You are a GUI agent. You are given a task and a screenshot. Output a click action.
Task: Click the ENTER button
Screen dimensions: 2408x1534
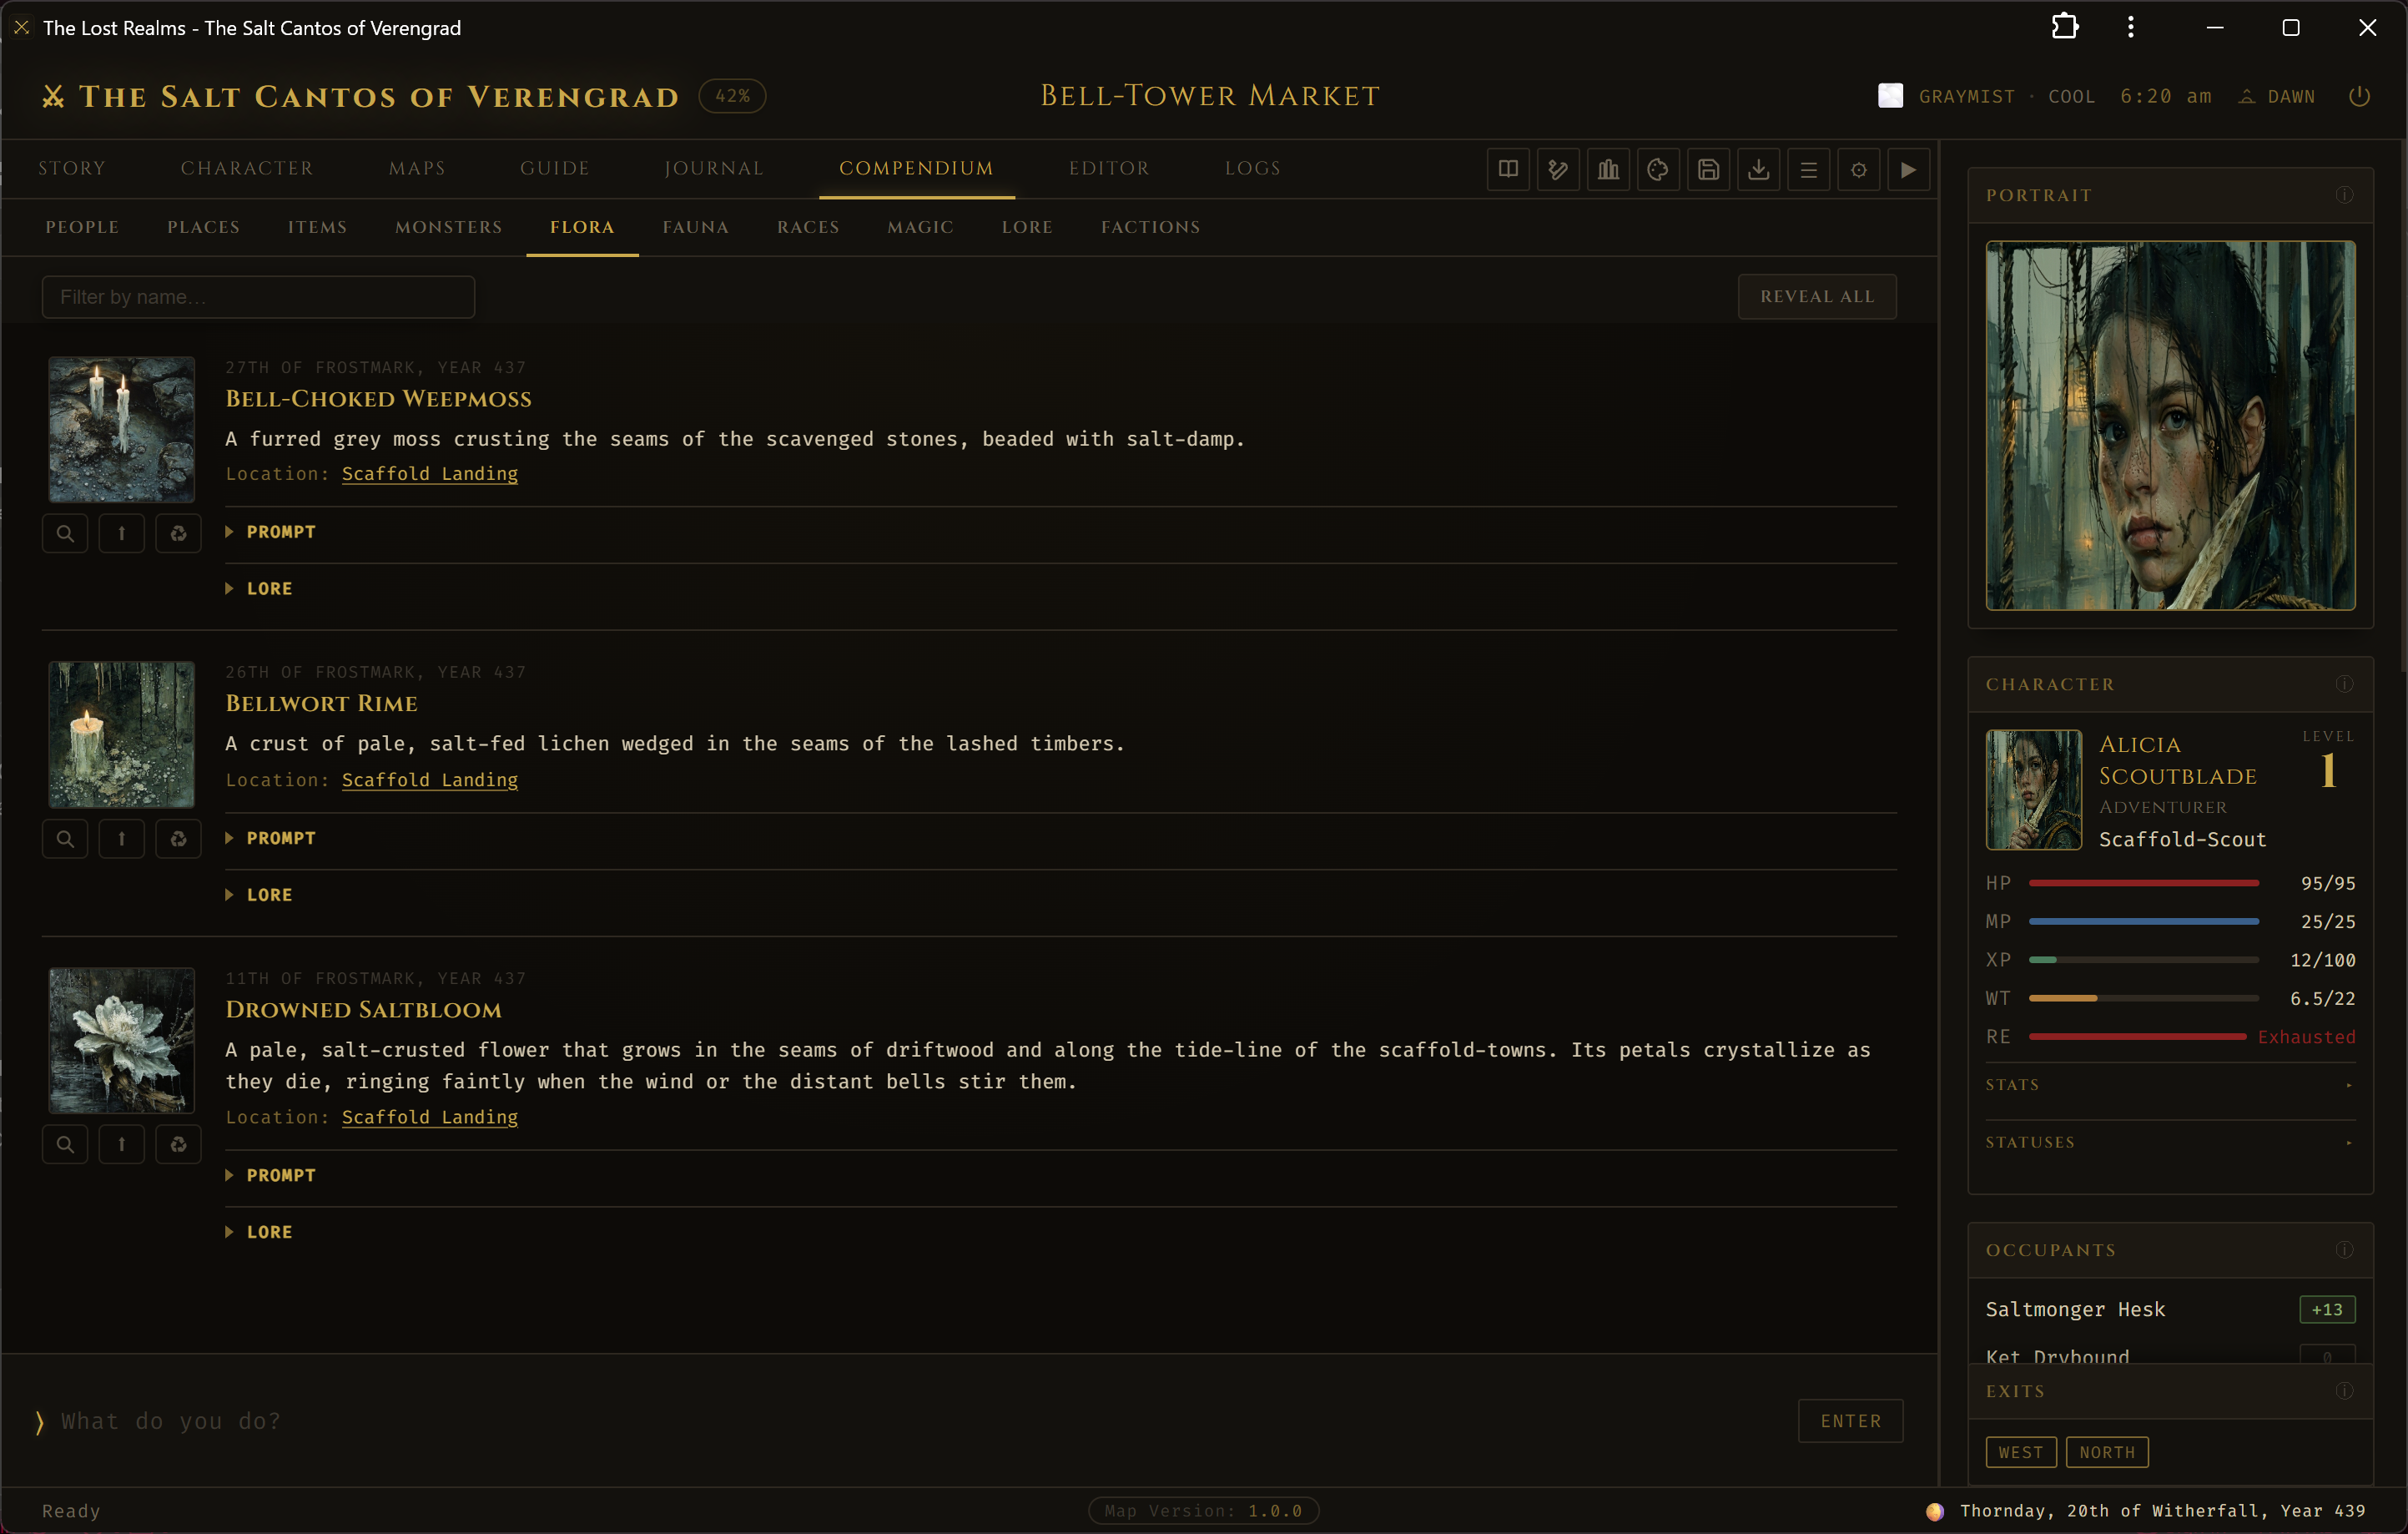pos(1850,1421)
